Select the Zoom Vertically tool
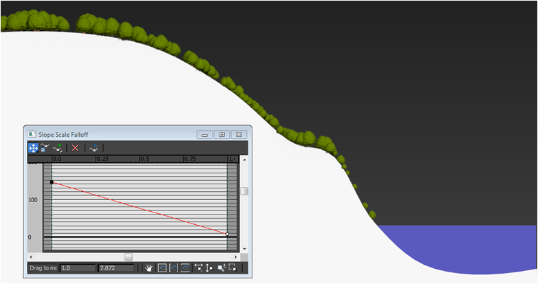The image size is (538, 284). tap(209, 267)
